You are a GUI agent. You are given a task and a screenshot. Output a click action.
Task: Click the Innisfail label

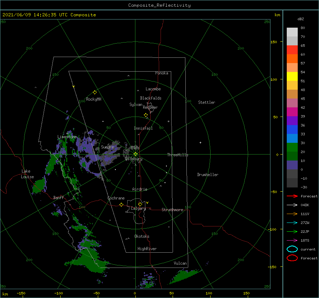point(144,128)
